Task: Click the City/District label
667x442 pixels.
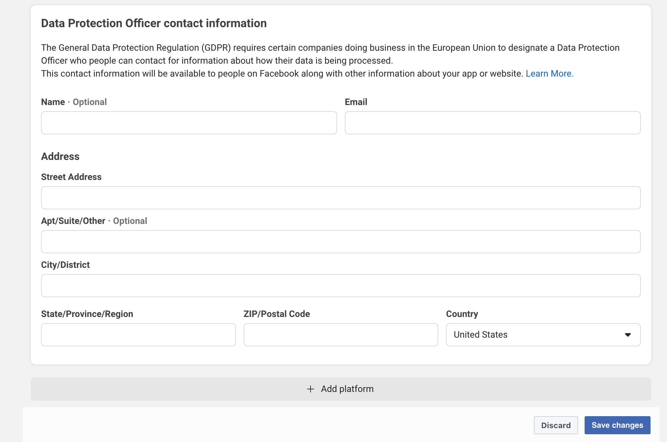Action: point(65,265)
